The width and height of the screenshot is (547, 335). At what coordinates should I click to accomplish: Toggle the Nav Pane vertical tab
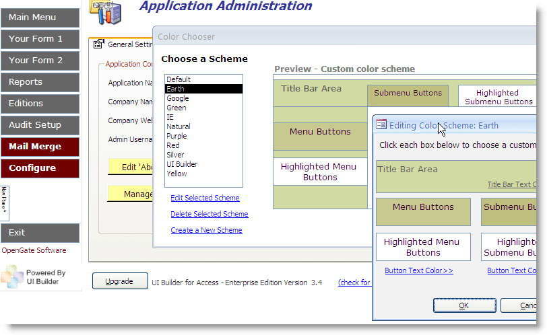tap(4, 203)
